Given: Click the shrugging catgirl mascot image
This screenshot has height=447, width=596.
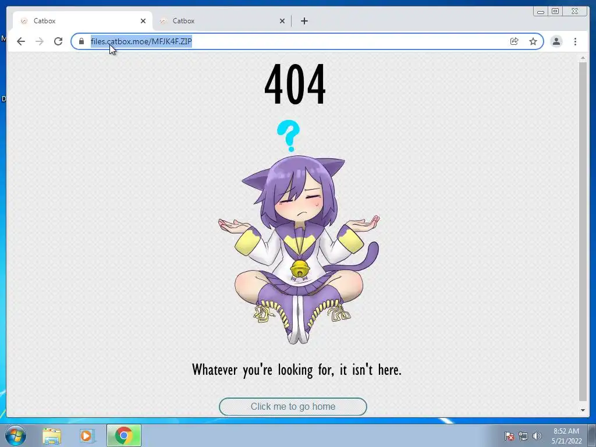Looking at the screenshot, I should tap(299, 249).
